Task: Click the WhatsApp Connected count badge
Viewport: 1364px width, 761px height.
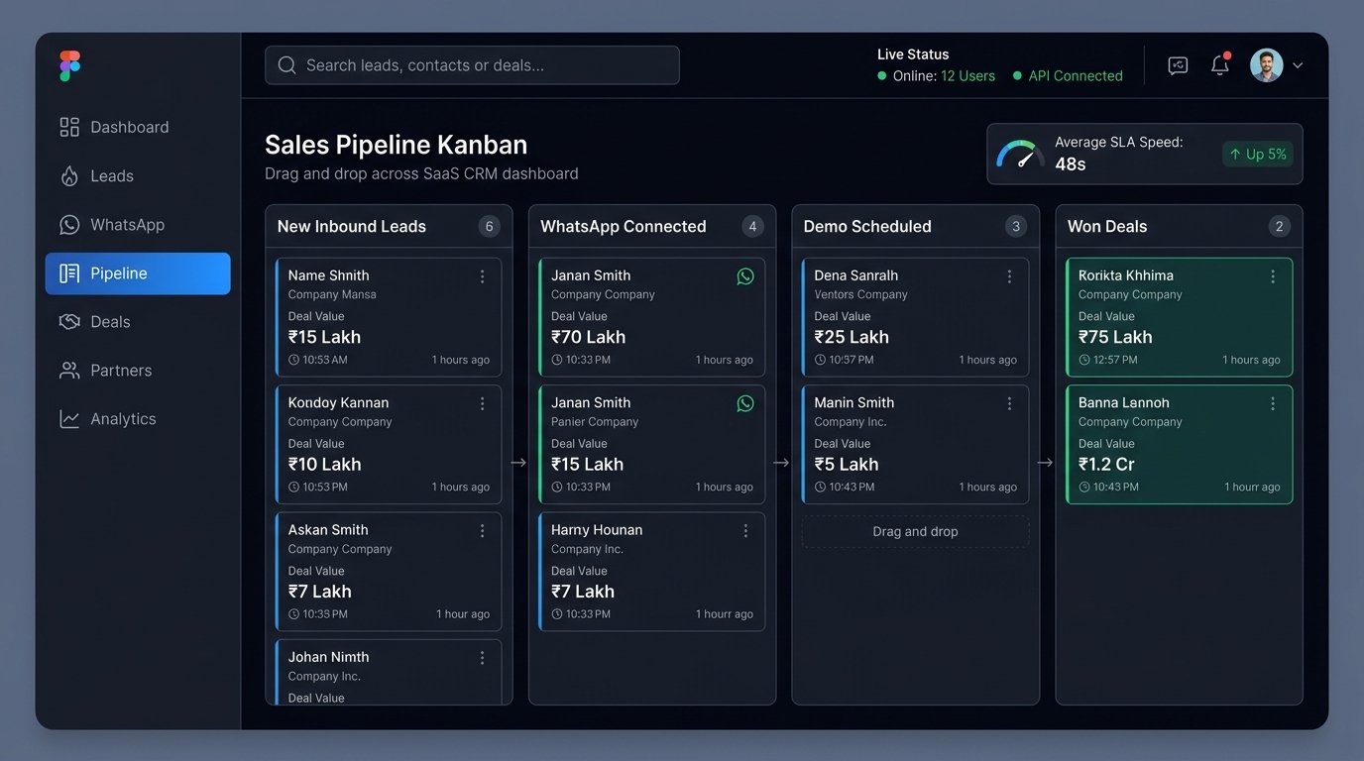Action: 752,226
